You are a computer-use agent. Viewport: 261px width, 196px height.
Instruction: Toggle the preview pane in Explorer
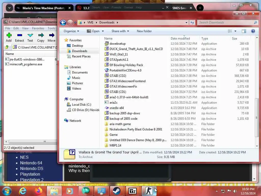coord(244,31)
